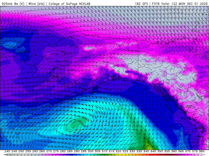Image resolution: width=209 pixels, height=156 pixels.
Task: Select the 255 value on the color scale
Action: 28,151
